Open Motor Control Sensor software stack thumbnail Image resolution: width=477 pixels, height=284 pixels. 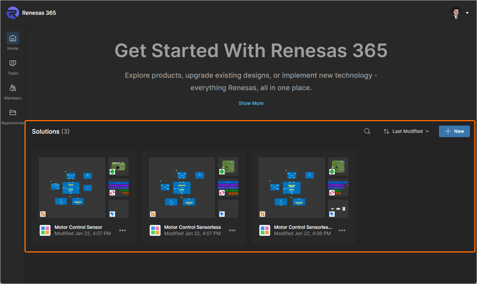point(119,187)
